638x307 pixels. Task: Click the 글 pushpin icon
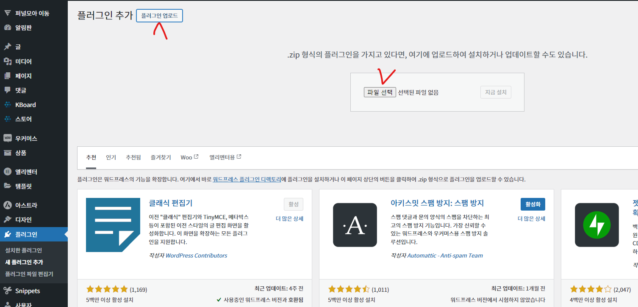click(7, 47)
